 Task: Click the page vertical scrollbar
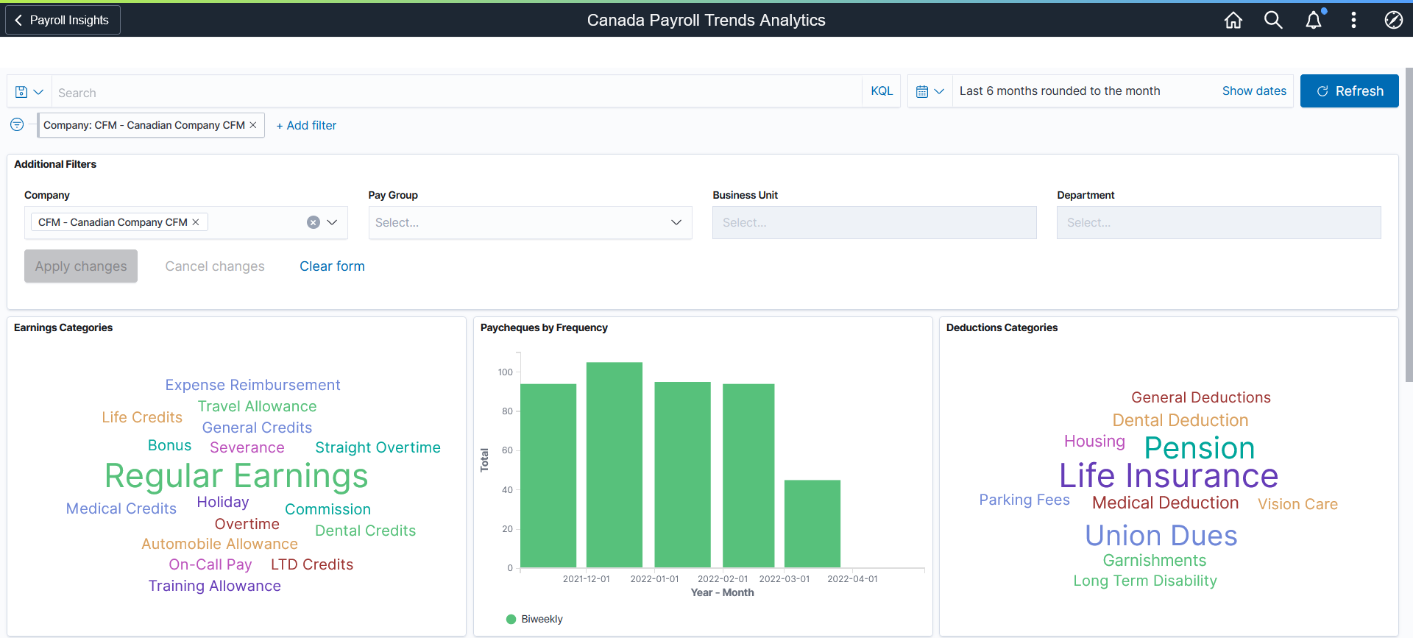[1409, 224]
